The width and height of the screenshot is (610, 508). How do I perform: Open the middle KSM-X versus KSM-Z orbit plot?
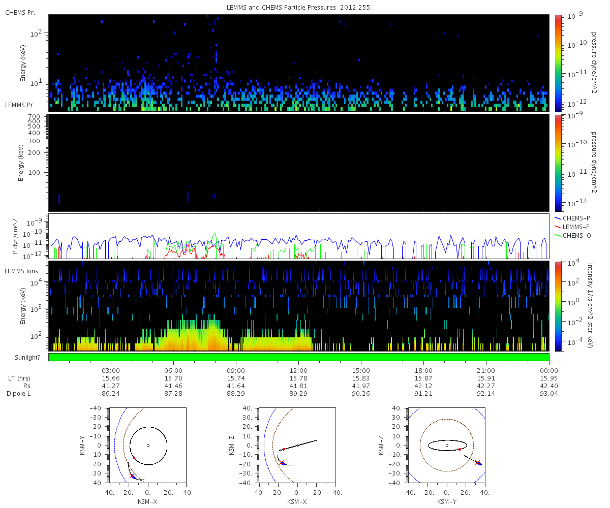point(297,445)
